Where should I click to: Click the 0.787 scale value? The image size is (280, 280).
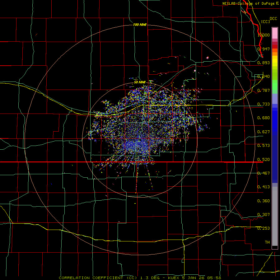tap(264, 90)
